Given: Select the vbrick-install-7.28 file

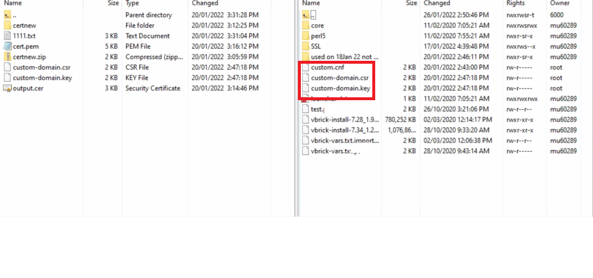Looking at the screenshot, I should [x=343, y=119].
